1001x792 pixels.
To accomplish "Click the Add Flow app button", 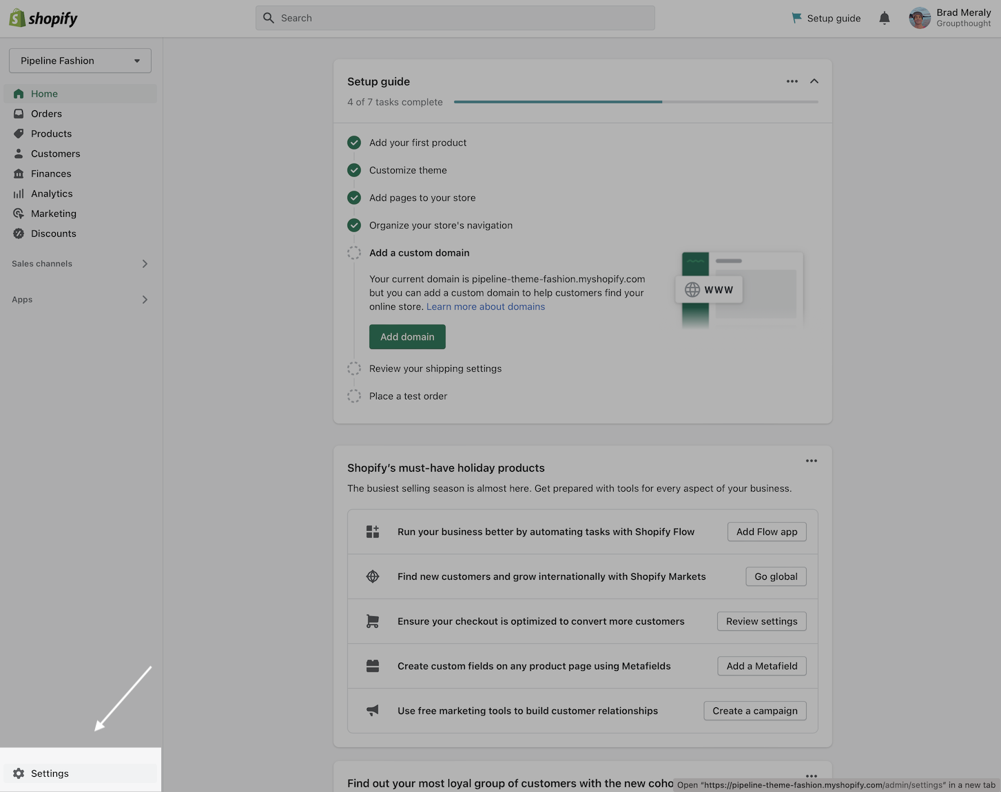I will point(767,532).
